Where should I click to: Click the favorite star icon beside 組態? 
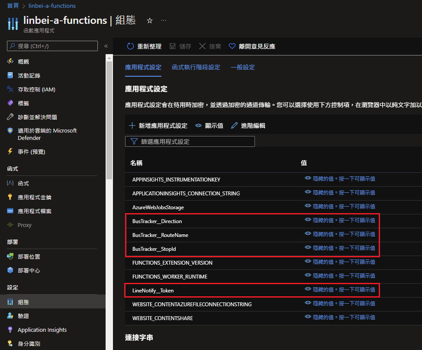(x=150, y=20)
